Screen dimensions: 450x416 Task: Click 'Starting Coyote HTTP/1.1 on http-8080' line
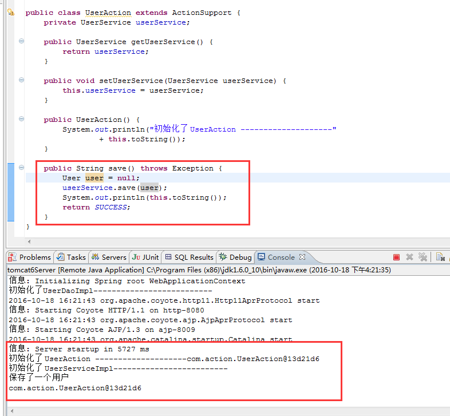106,310
